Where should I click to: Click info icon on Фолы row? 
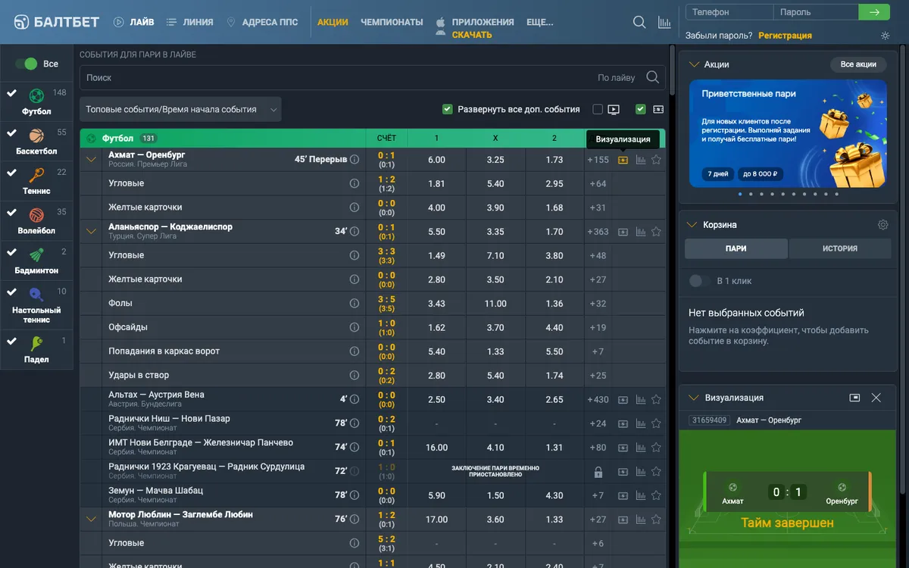tap(354, 304)
